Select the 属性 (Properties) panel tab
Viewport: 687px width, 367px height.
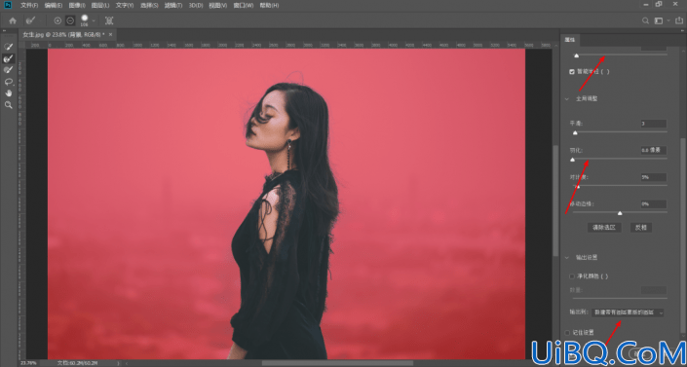coord(570,39)
